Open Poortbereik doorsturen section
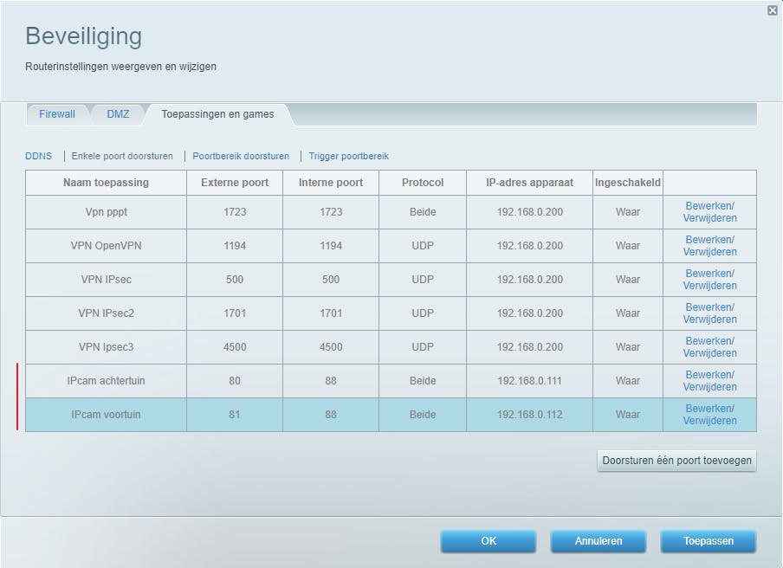Viewport: 783px width, 568px height. click(x=241, y=156)
